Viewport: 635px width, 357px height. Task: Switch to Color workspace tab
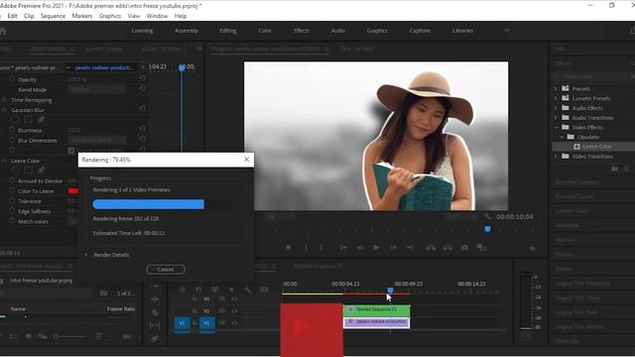(x=265, y=31)
